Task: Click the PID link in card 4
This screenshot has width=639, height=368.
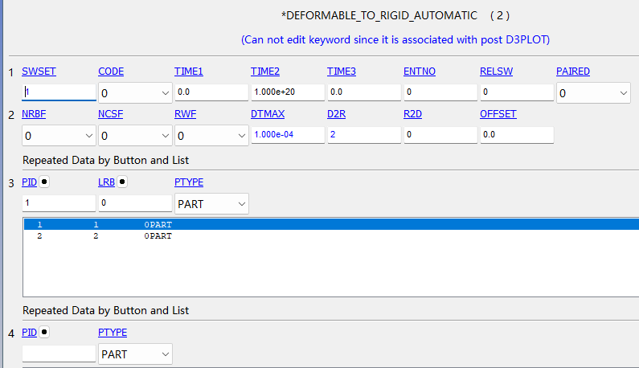Action: coord(30,333)
